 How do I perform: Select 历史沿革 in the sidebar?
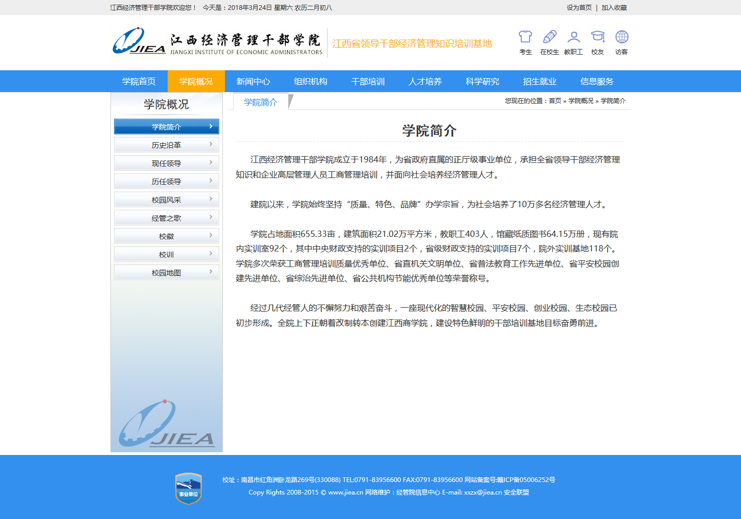pyautogui.click(x=167, y=145)
